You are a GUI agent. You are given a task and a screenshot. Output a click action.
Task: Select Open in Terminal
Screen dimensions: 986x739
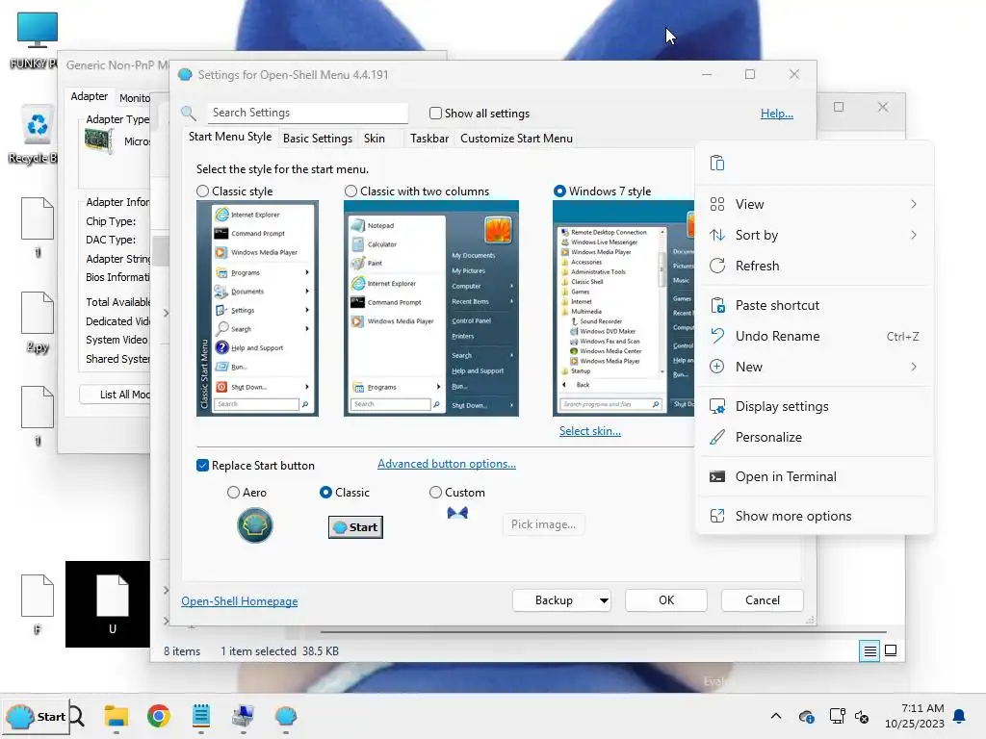click(814, 477)
